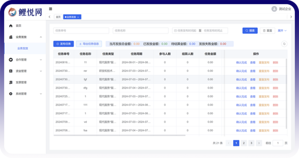Click task number 20240816...
This screenshot has width=299, height=158.
point(63,63)
